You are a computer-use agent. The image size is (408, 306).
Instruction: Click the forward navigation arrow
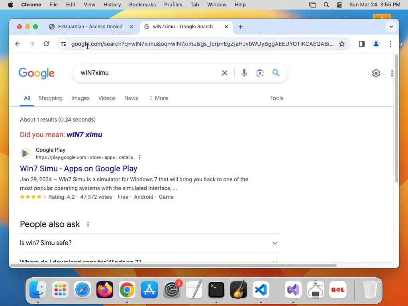[x=32, y=44]
